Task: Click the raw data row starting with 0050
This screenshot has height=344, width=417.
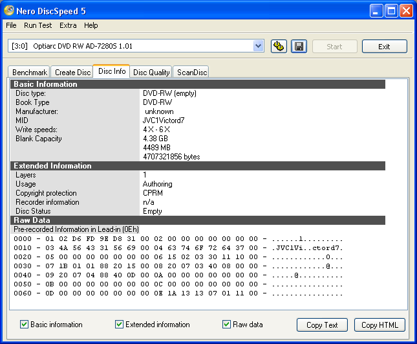Action: tap(178, 284)
